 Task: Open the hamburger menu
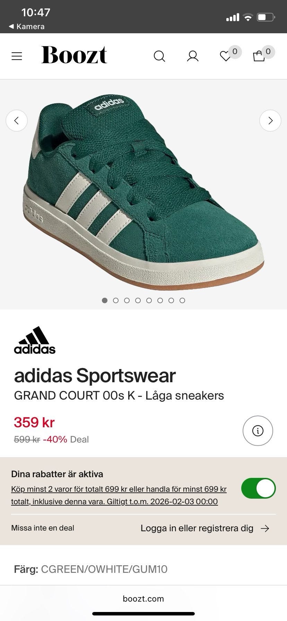pos(17,56)
